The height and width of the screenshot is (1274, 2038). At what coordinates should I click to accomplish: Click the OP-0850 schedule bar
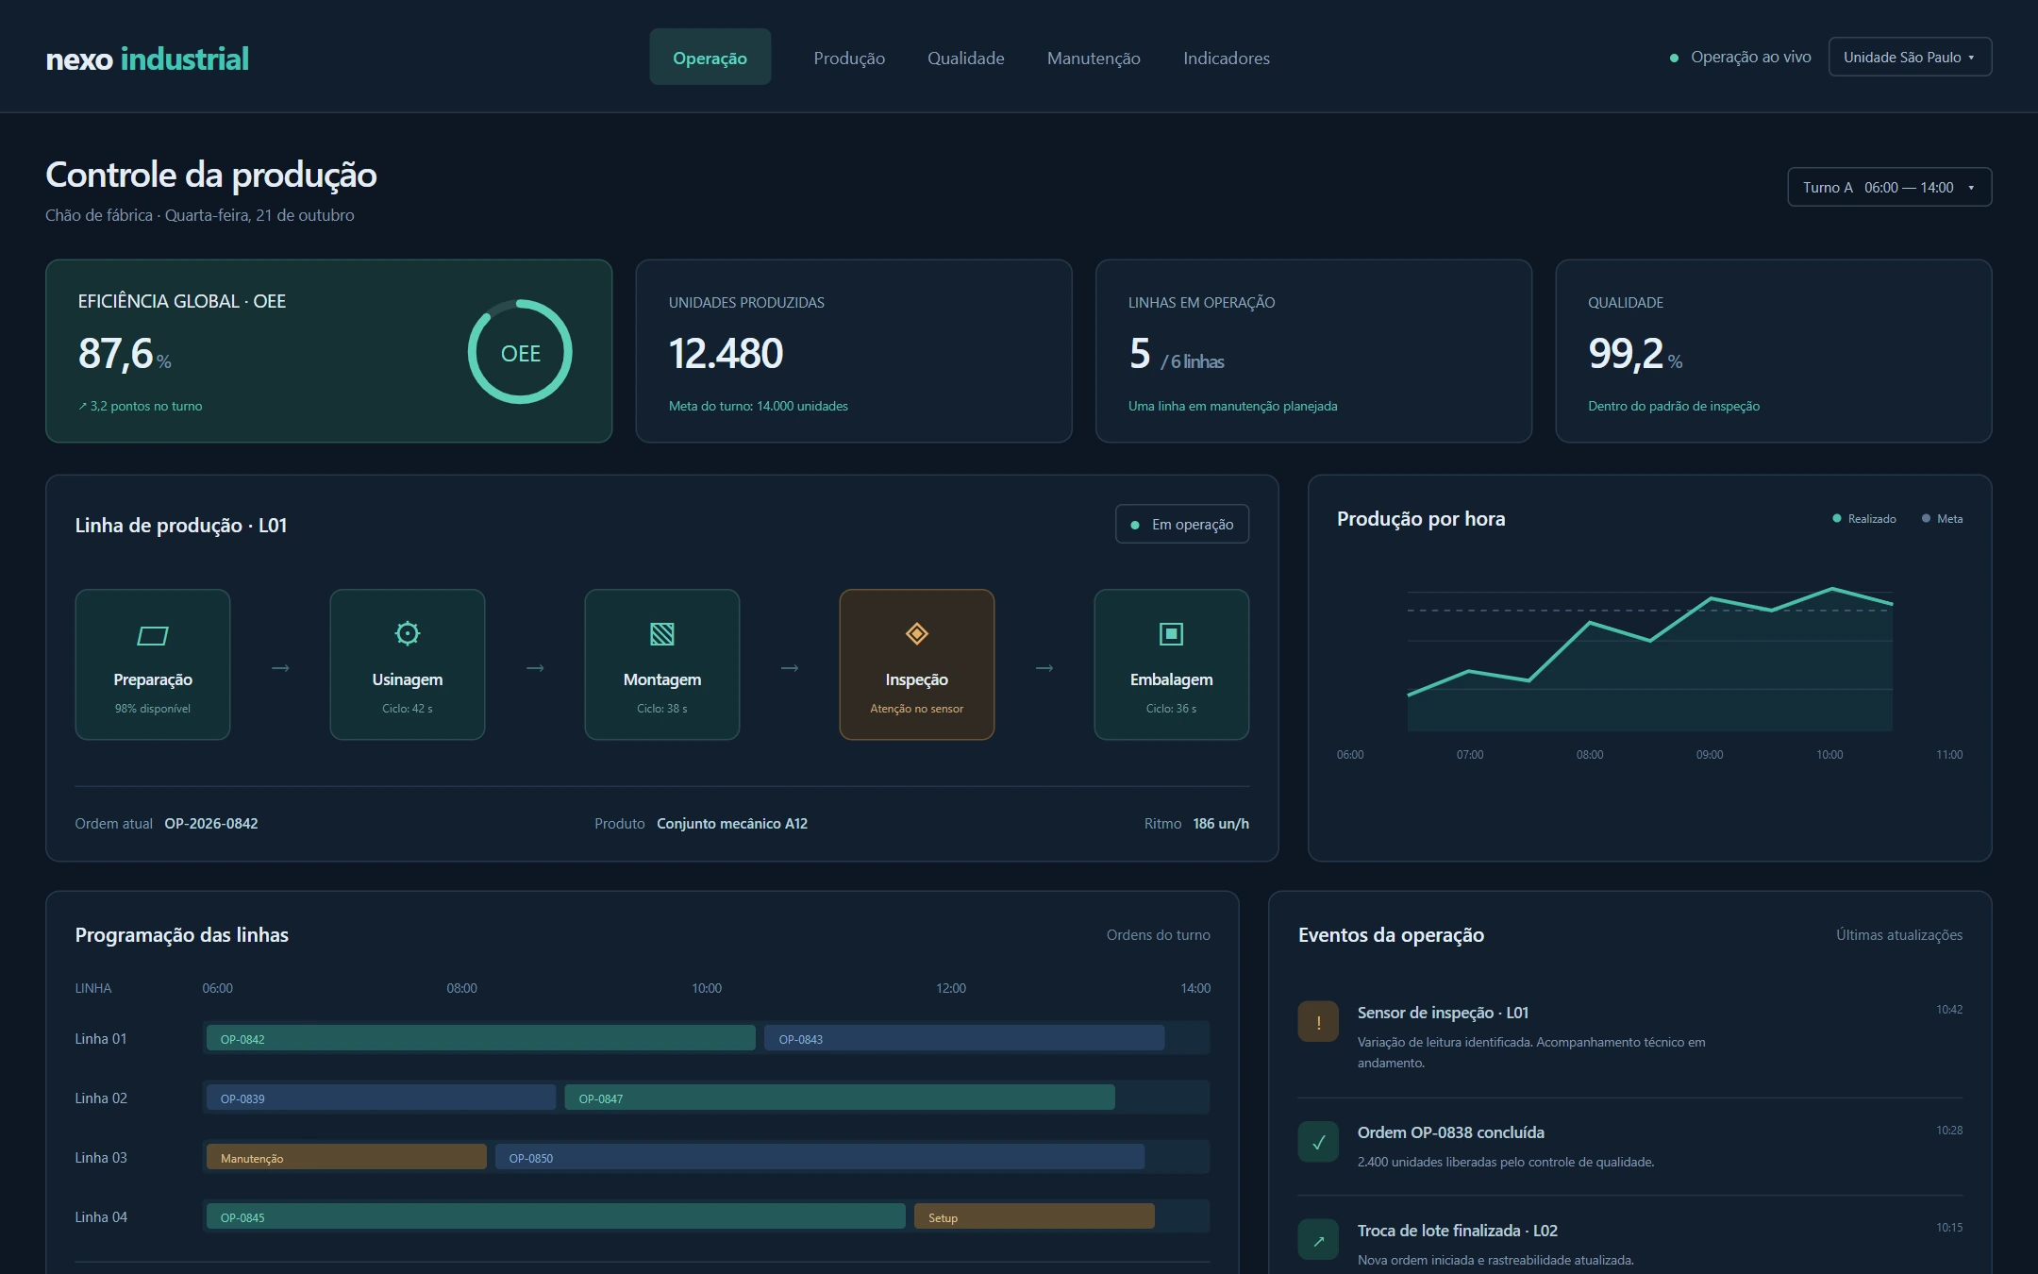(820, 1157)
